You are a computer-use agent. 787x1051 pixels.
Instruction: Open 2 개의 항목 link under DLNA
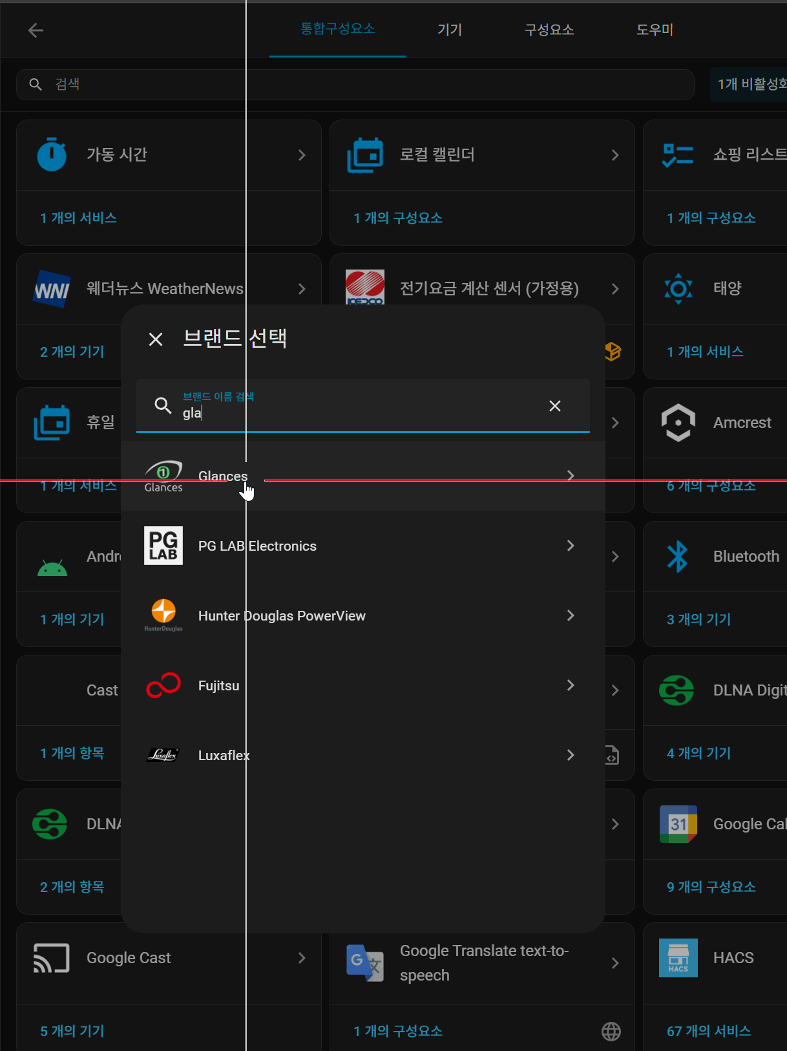[72, 887]
